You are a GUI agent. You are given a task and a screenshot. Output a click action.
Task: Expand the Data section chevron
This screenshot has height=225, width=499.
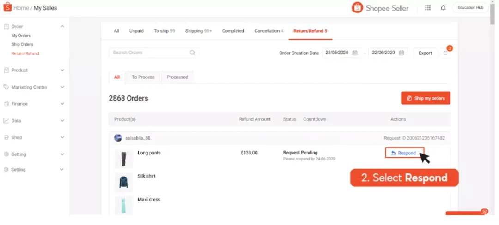click(62, 121)
